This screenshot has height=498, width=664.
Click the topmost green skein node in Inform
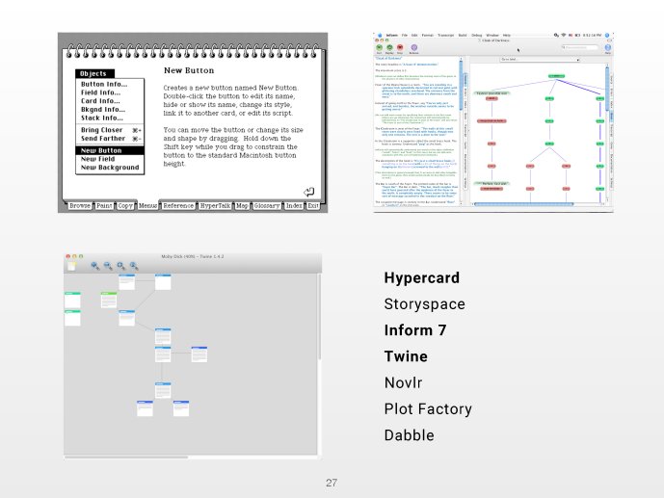[556, 76]
